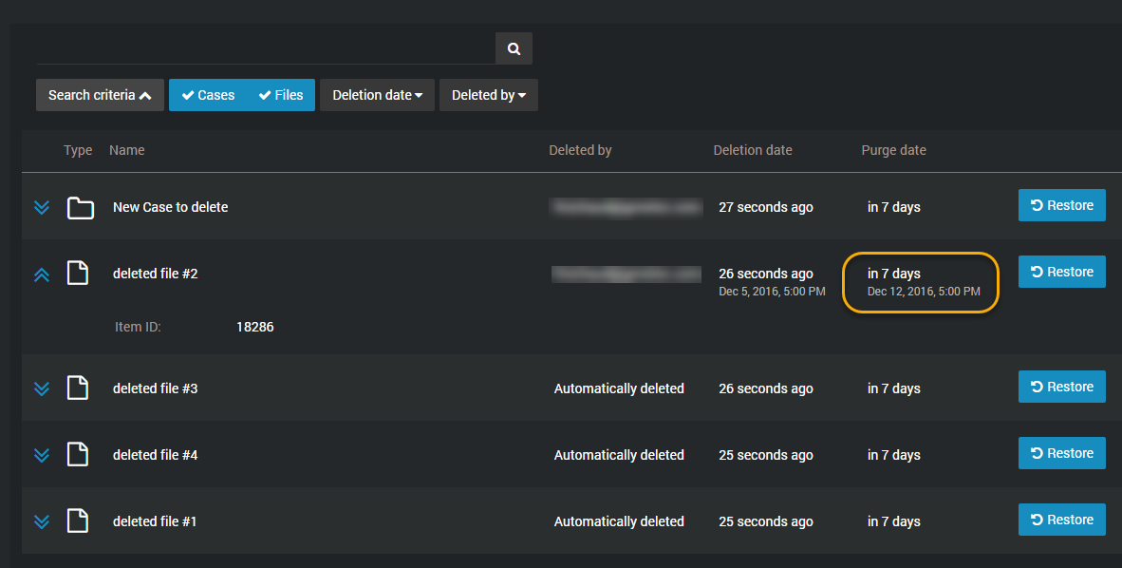Expand details for deleted file #1
The height and width of the screenshot is (568, 1122).
coord(42,522)
